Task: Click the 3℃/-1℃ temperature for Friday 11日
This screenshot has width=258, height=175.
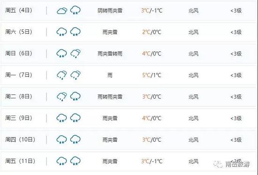Action: click(152, 161)
